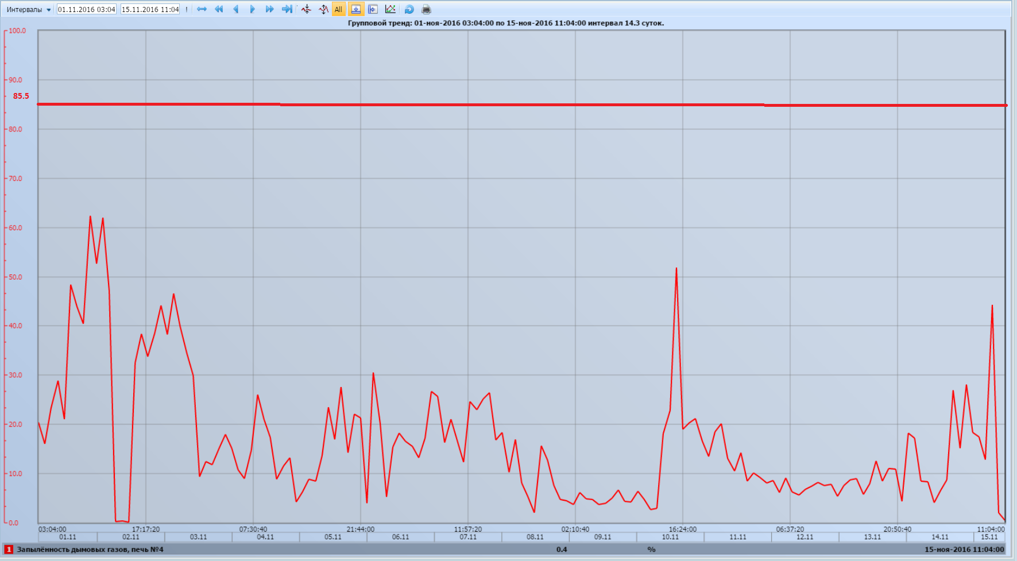The image size is (1017, 561).
Task: Toggle the left axis panel icon
Action: coord(373,9)
